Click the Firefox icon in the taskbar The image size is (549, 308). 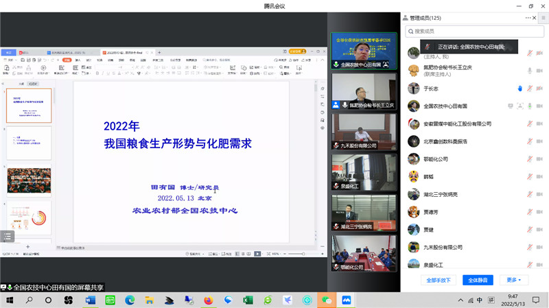click(x=209, y=300)
